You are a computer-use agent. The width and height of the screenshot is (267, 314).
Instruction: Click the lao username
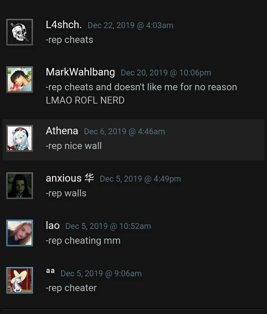click(x=53, y=226)
